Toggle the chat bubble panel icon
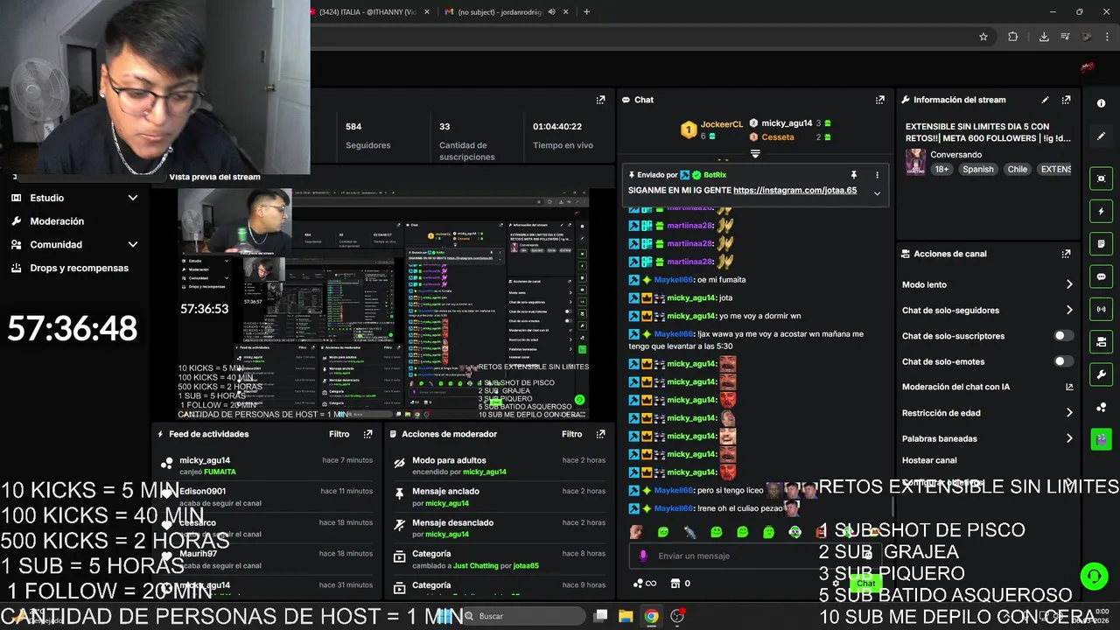This screenshot has height=630, width=1120. pyautogui.click(x=1101, y=276)
